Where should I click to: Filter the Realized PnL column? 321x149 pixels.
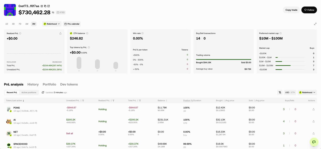pyautogui.click(x=113, y=101)
